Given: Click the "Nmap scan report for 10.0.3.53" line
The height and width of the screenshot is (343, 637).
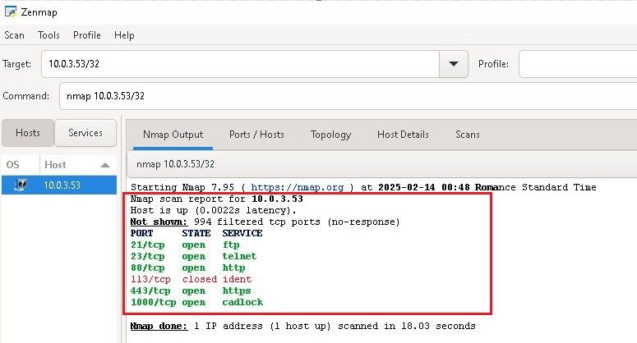Looking at the screenshot, I should 216,199.
